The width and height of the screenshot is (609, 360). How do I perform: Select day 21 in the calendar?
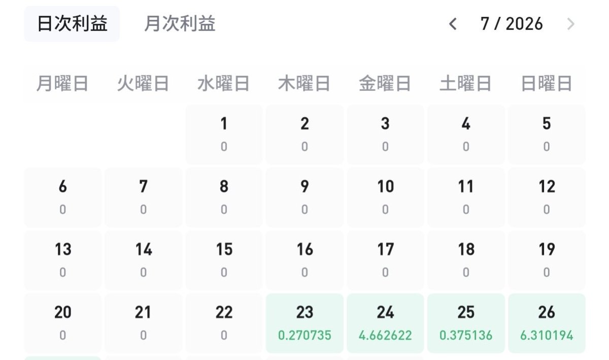point(143,323)
